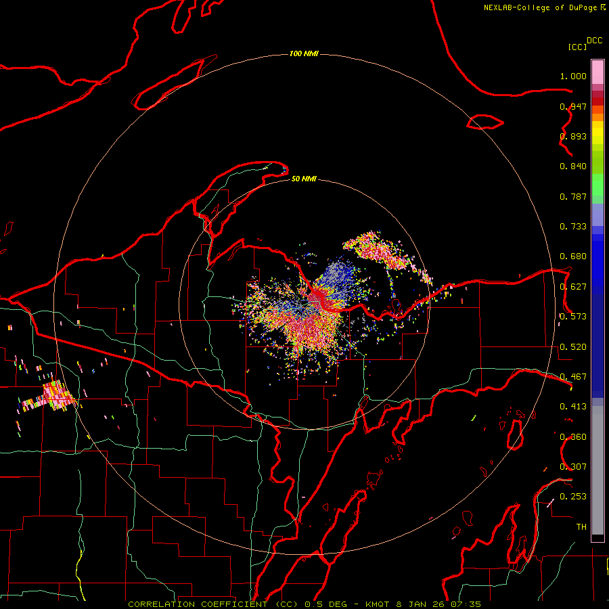Pick the orange color bar segment
This screenshot has width=609, height=609.
[597, 117]
